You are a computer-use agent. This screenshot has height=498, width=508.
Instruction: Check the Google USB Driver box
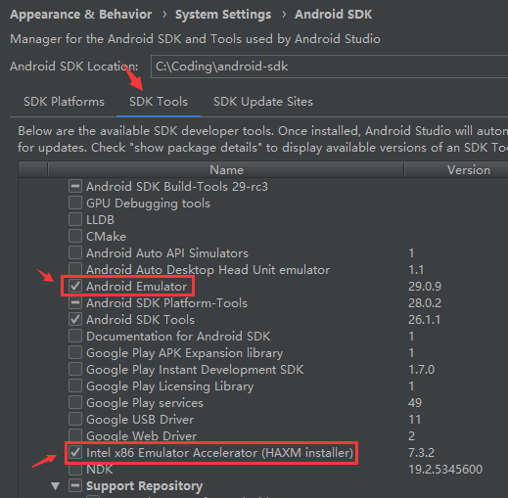75,420
